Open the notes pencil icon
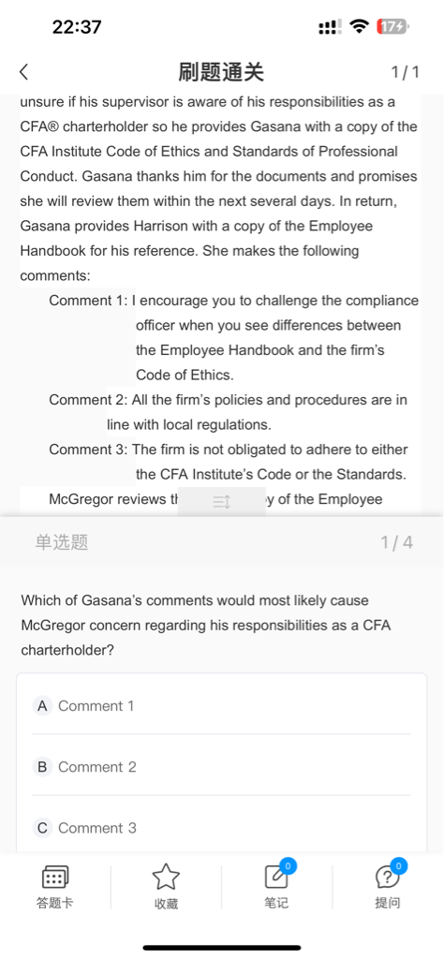 coord(276,878)
